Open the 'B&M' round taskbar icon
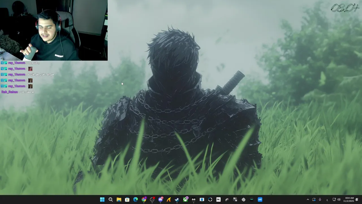The image size is (362, 204). pos(235,199)
